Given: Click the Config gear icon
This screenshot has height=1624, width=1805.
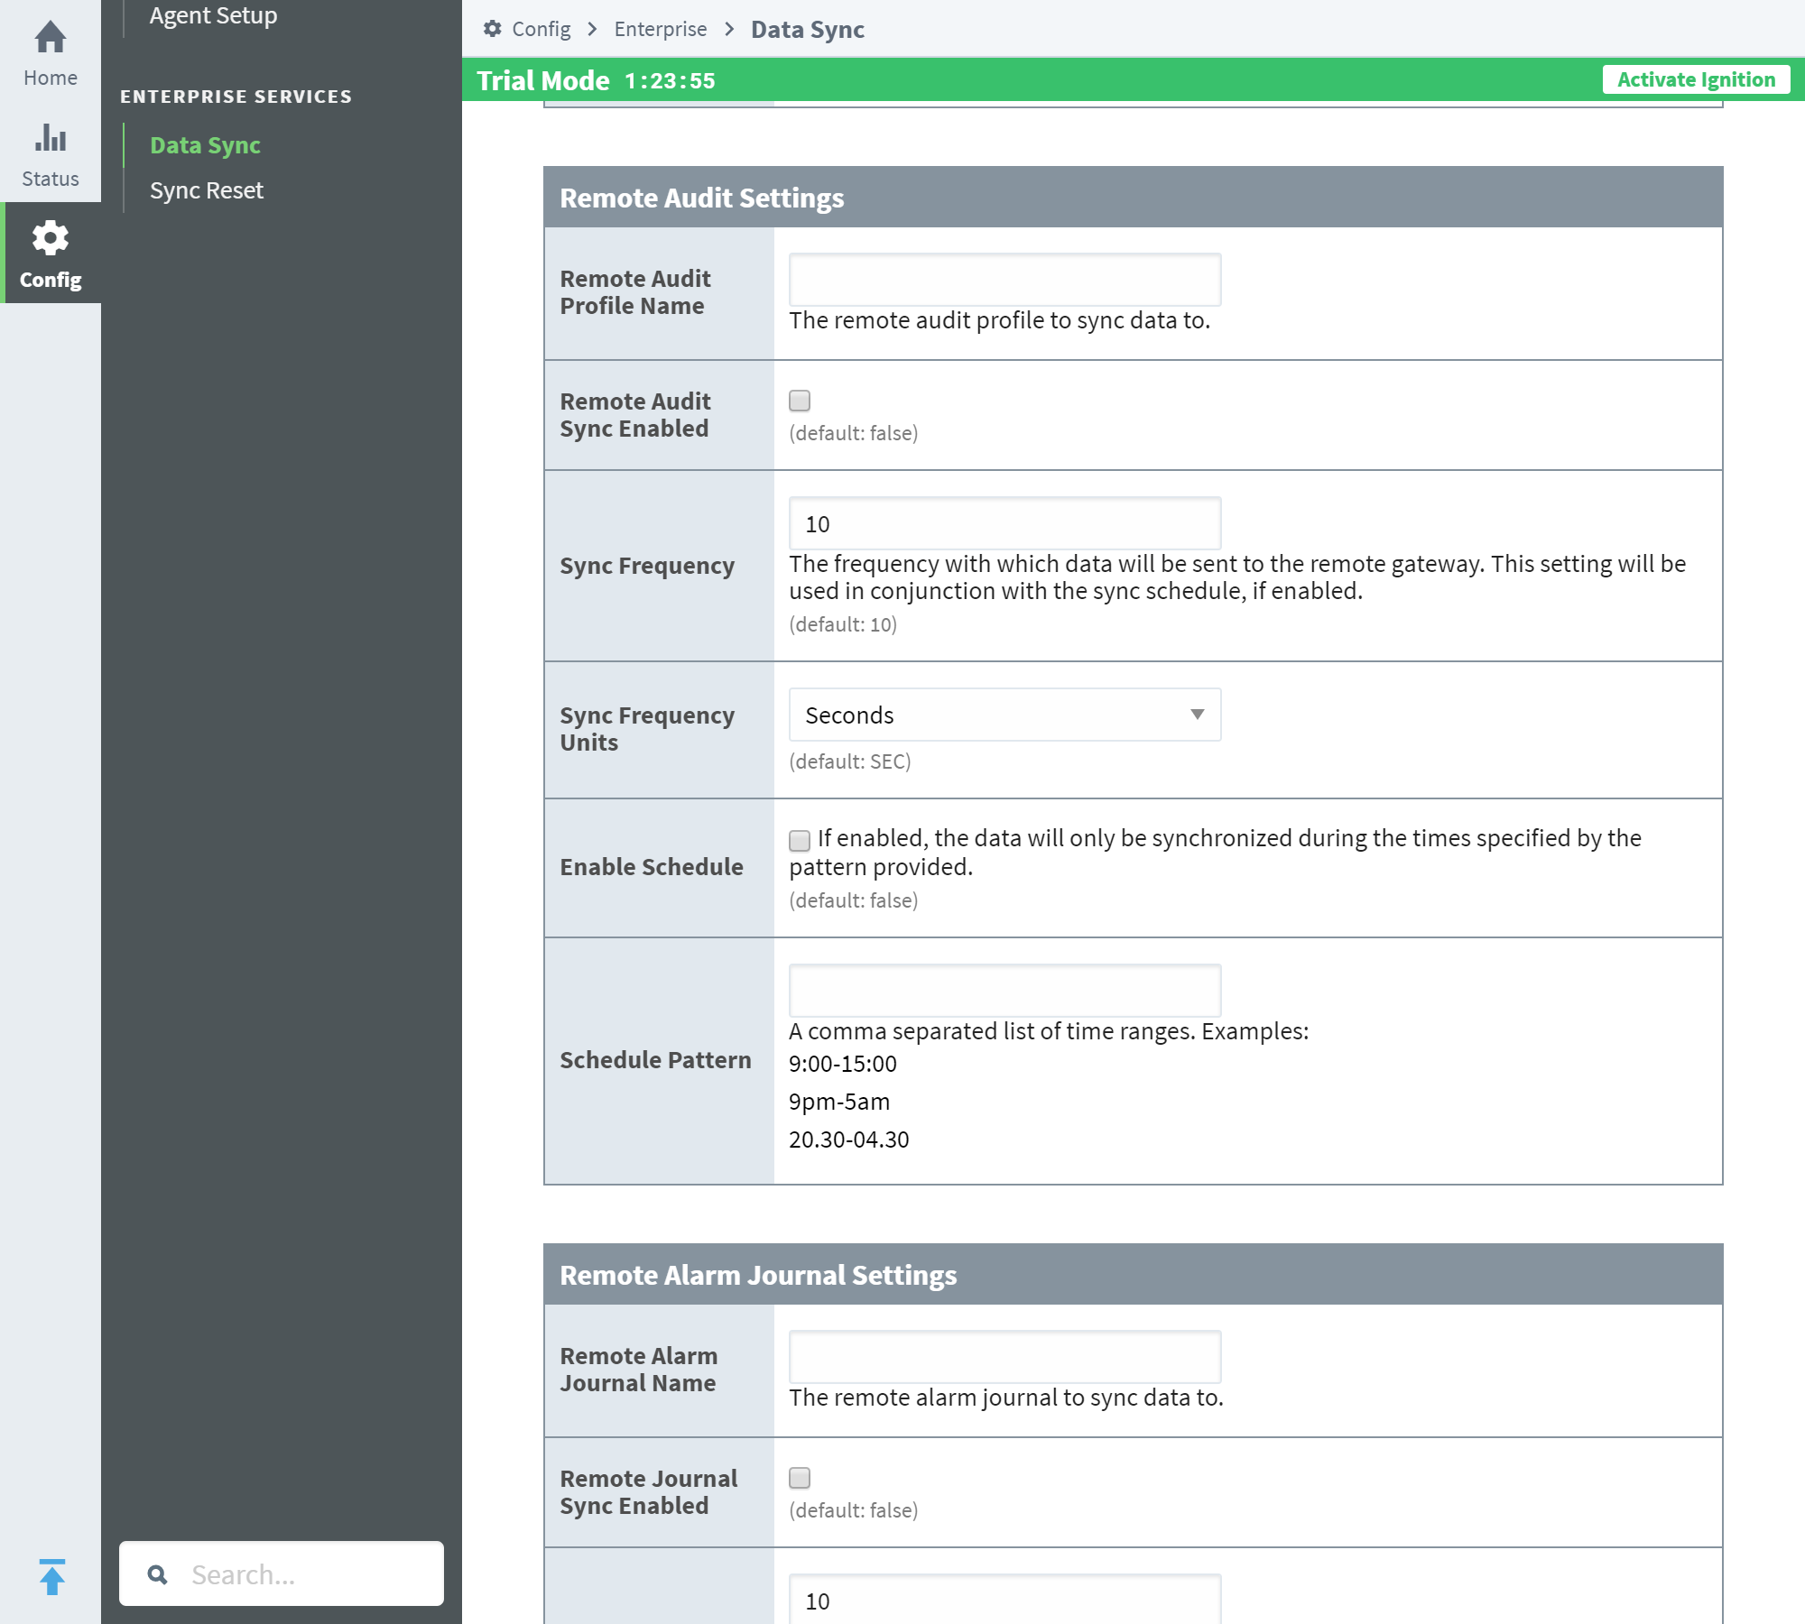Looking at the screenshot, I should [x=49, y=236].
